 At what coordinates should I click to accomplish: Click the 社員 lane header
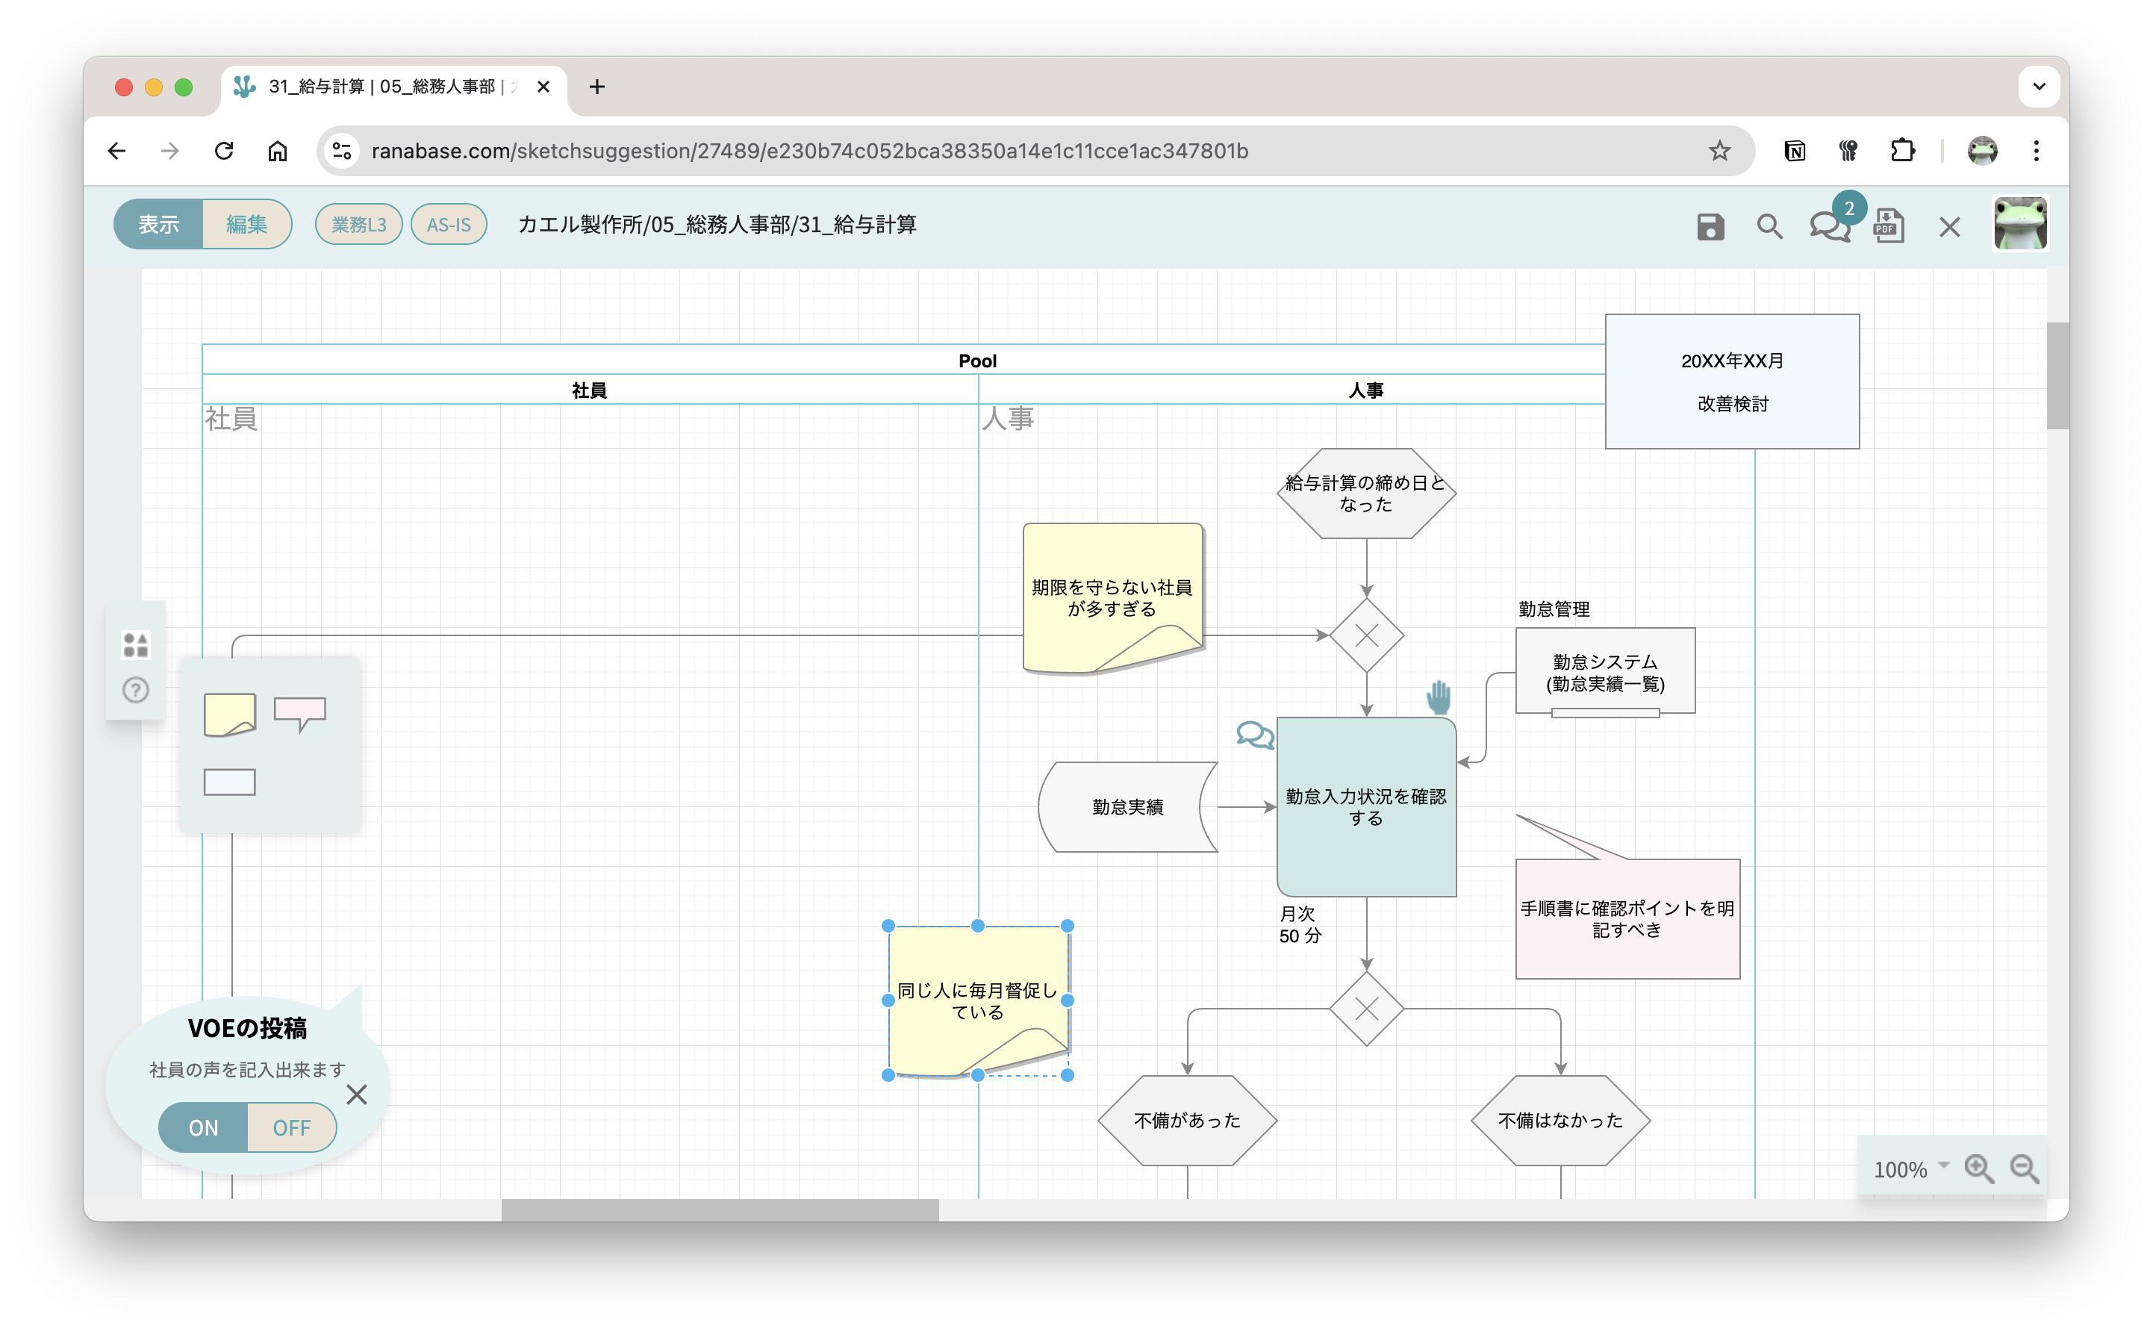tap(589, 390)
